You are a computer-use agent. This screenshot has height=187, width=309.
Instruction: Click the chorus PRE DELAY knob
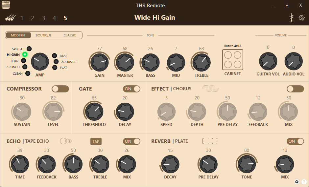227,112
